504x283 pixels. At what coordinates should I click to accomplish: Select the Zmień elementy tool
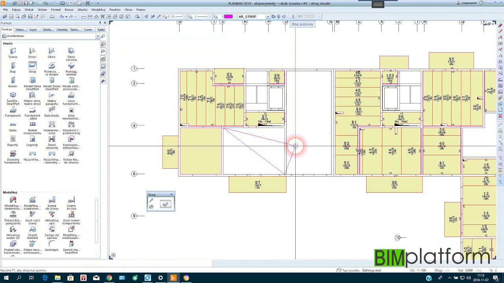(x=52, y=143)
